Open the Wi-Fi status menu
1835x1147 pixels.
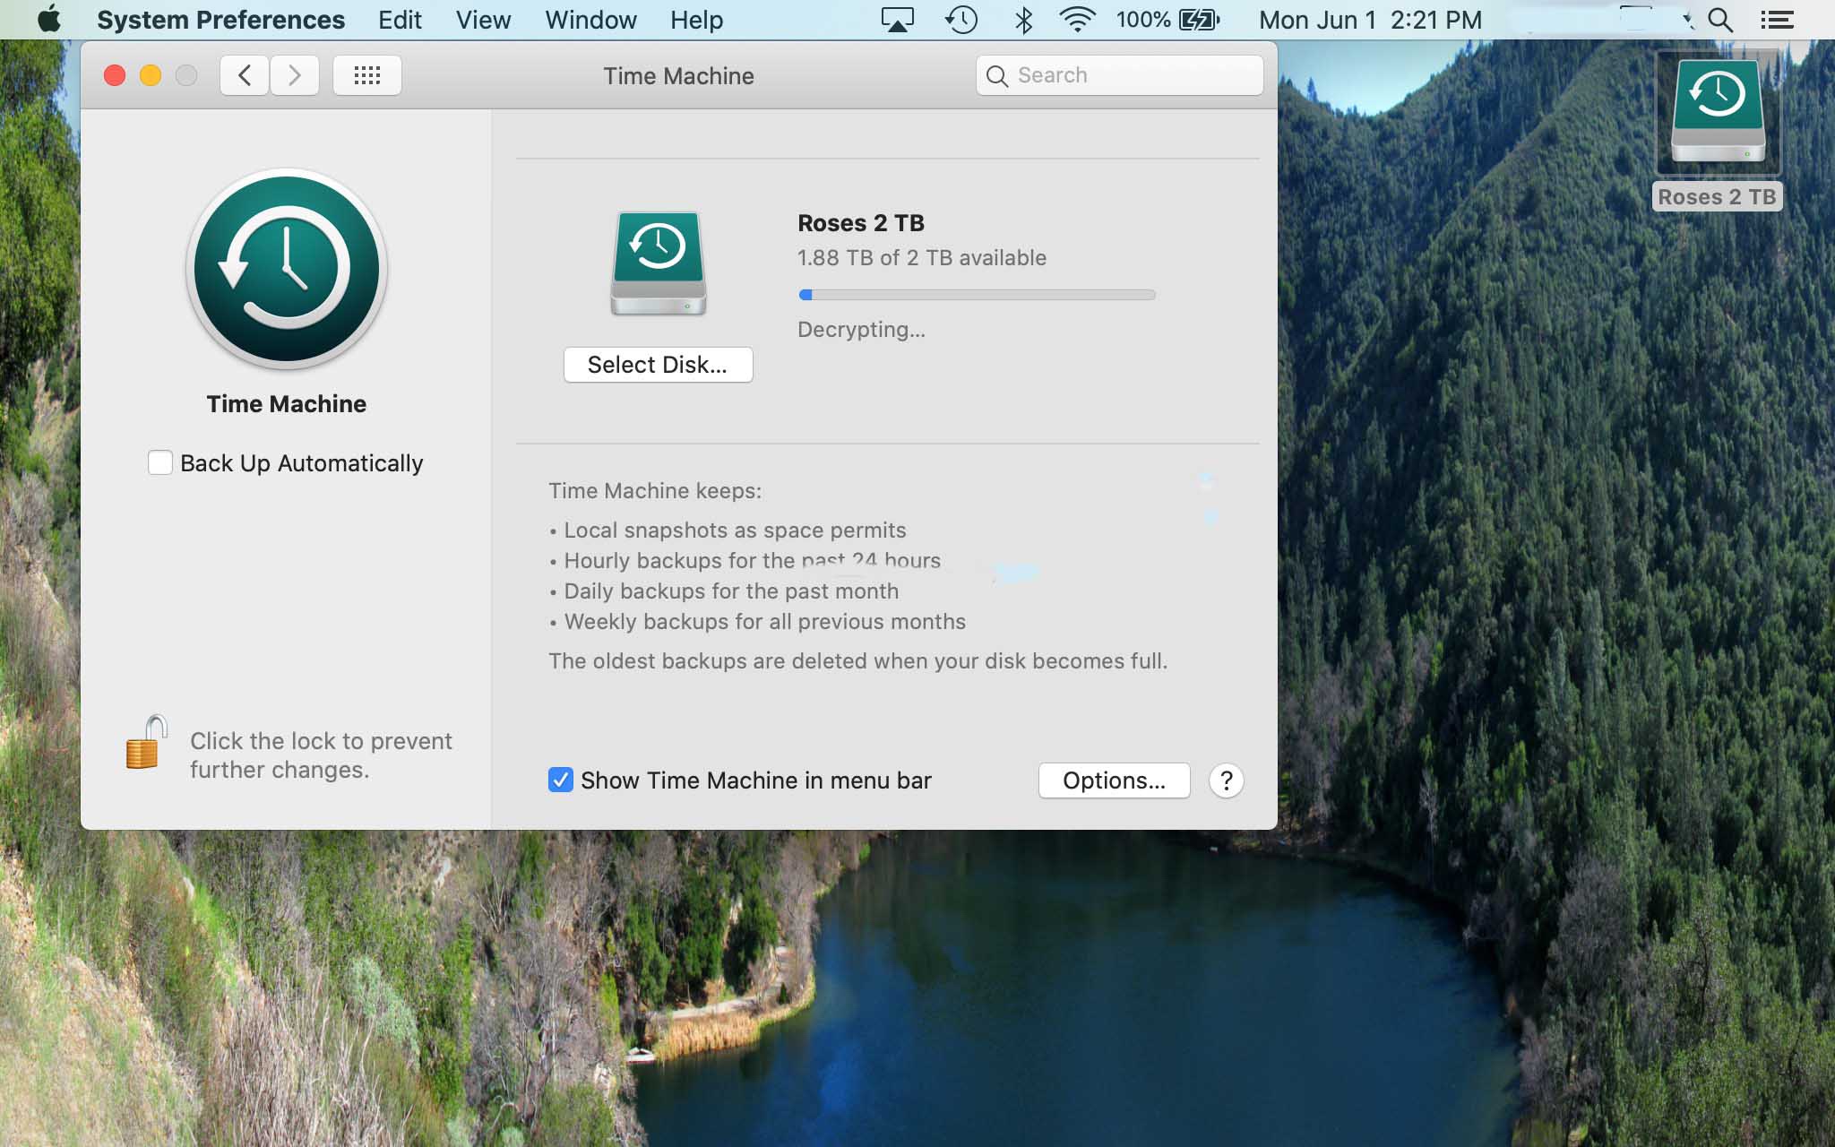[x=1077, y=20]
